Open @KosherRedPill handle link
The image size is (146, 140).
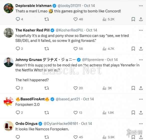tap(69, 30)
